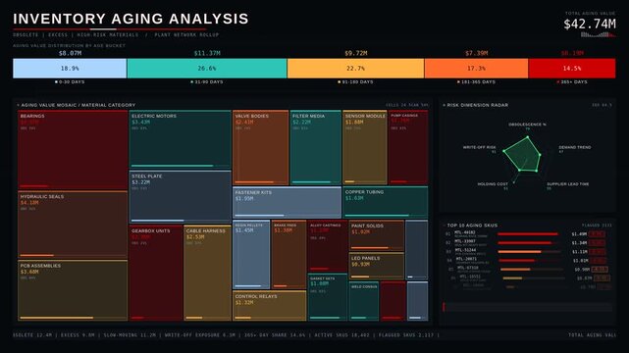
Task: Open the Weld Consum treemap tile
Action: pyautogui.click(x=364, y=301)
